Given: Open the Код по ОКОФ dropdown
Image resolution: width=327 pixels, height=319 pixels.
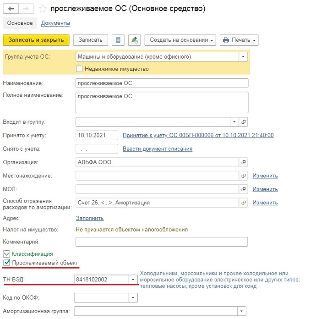Looking at the screenshot, I should [x=133, y=298].
